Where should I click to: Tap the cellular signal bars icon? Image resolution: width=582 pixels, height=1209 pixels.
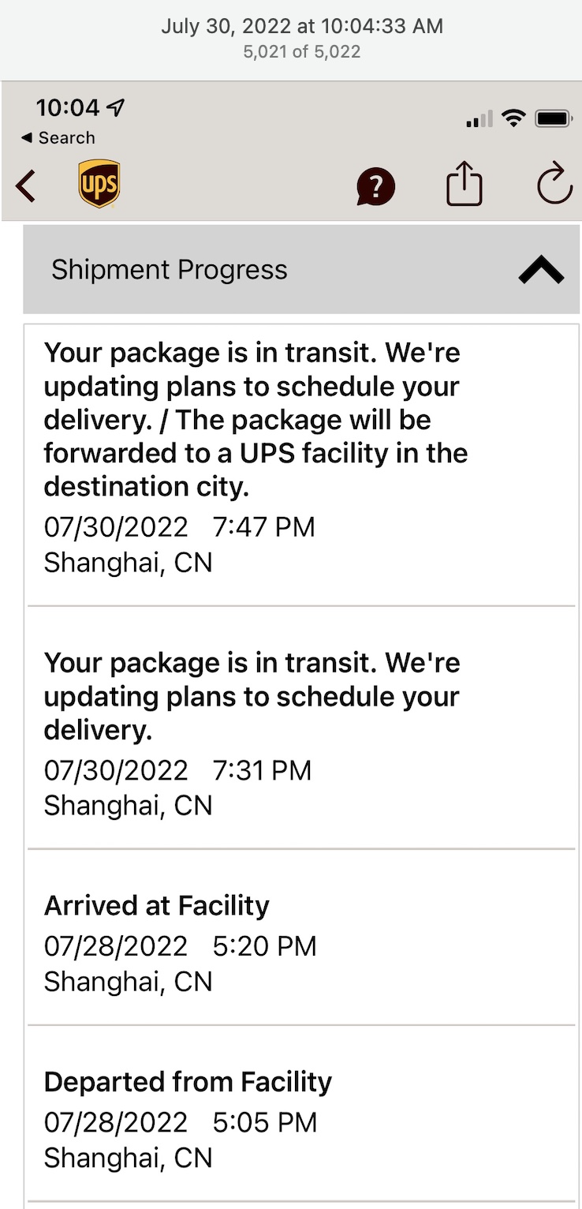click(479, 119)
